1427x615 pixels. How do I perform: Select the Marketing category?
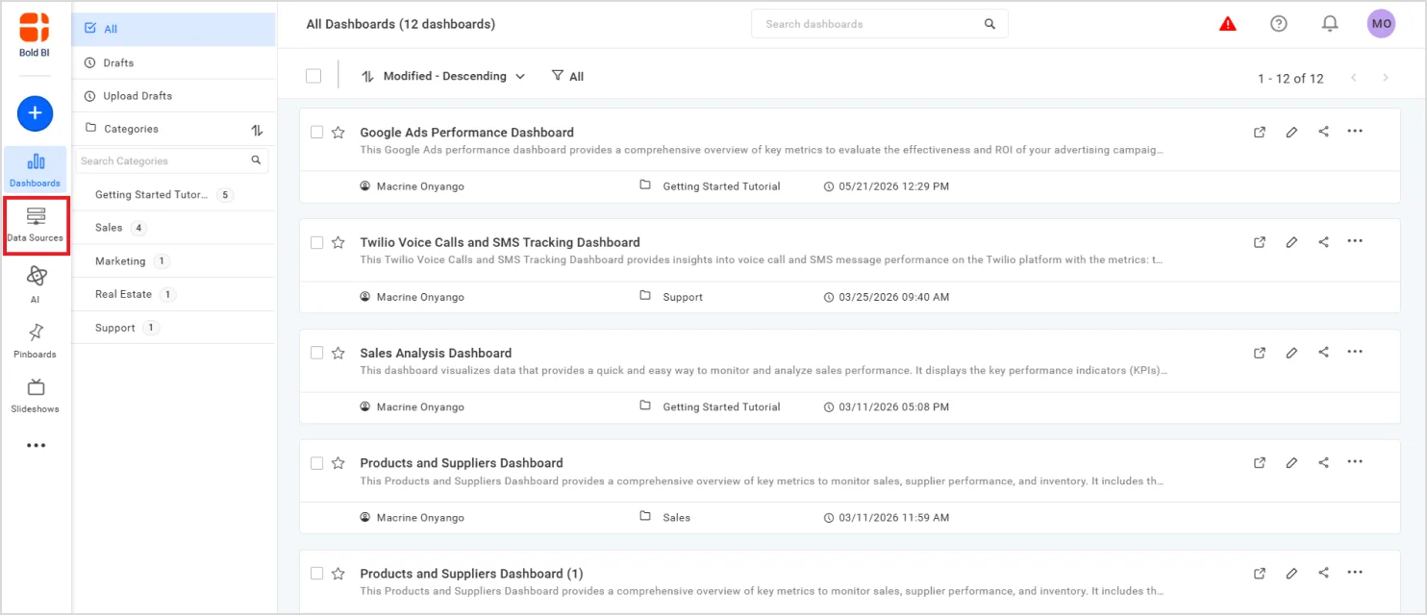coord(174,261)
